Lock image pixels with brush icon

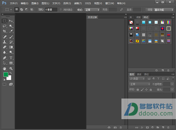(142, 90)
